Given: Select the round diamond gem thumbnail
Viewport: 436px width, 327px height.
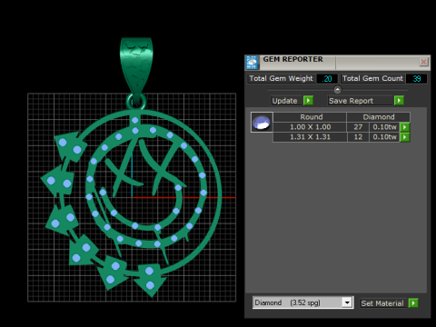Looking at the screenshot, I should click(262, 123).
